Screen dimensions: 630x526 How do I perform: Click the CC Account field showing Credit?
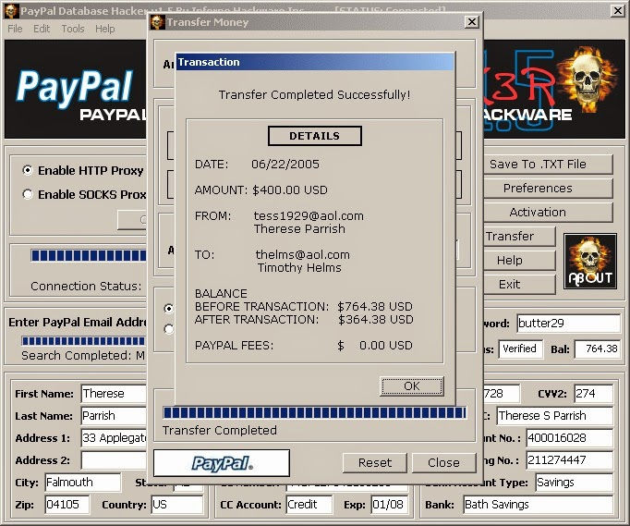coord(309,505)
